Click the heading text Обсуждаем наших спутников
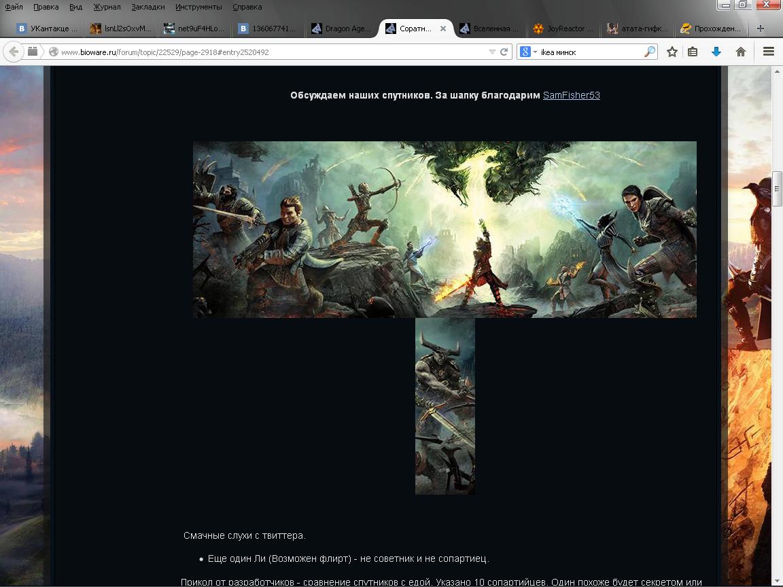Screen dimensions: 783x587 pyautogui.click(x=362, y=95)
